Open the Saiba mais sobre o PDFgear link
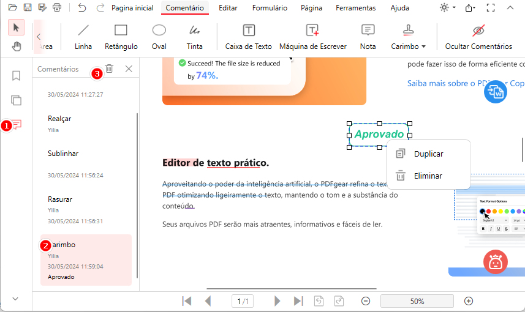Image resolution: width=525 pixels, height=312 pixels. click(x=466, y=83)
